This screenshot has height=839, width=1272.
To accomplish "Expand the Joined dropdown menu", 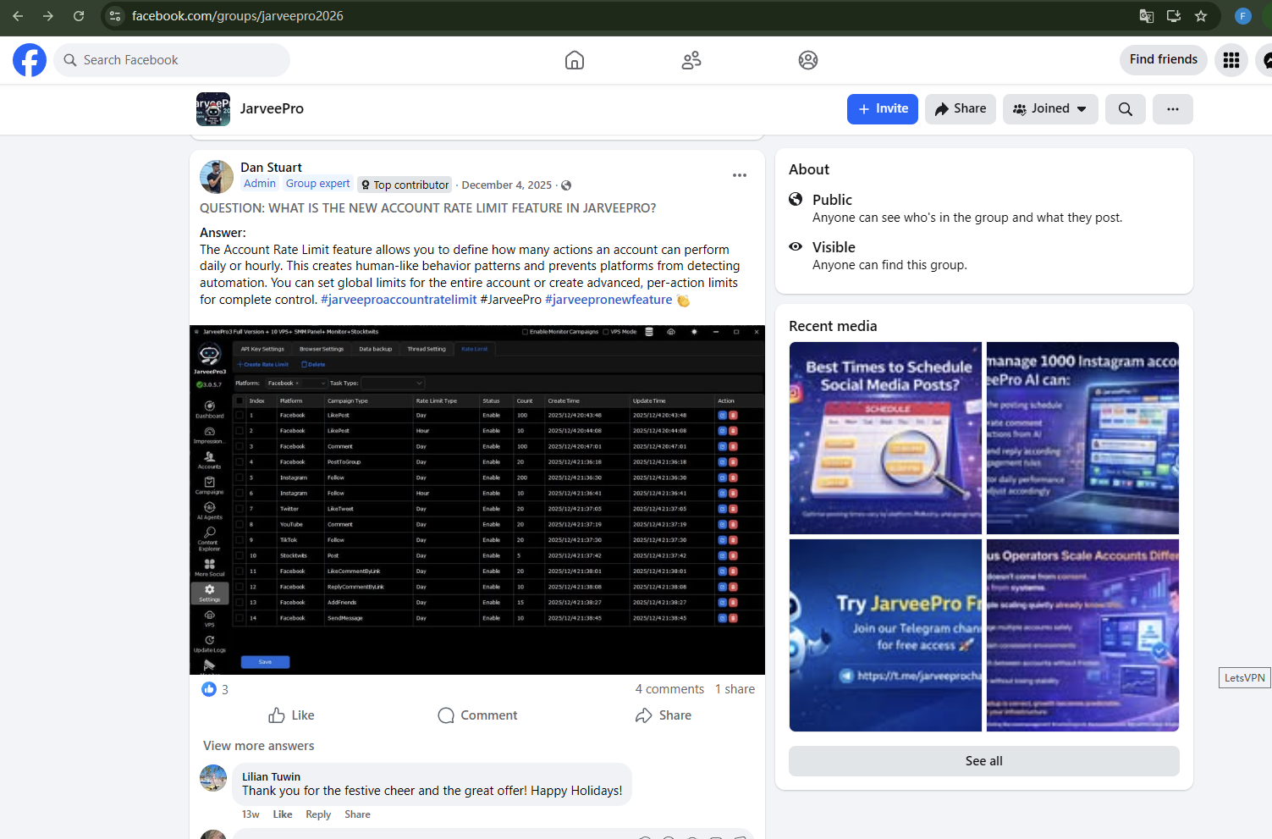I will 1050,109.
